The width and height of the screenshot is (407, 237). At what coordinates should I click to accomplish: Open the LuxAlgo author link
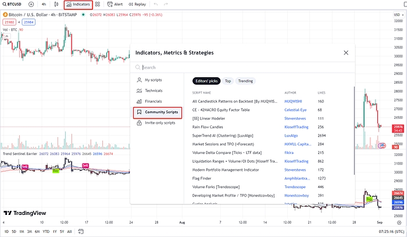tap(292, 135)
